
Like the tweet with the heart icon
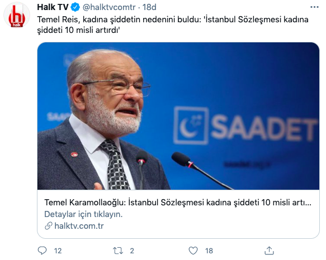pos(193,251)
